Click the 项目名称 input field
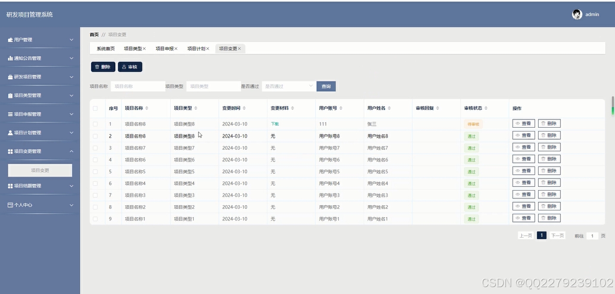615x294 pixels. [138, 86]
